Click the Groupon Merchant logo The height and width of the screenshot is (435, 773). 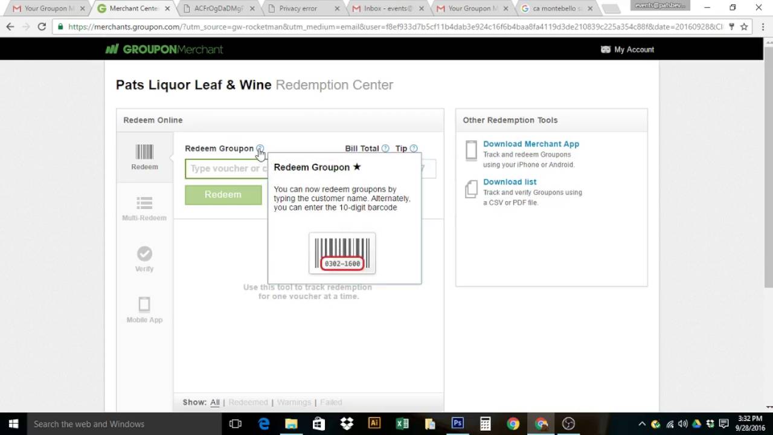tap(164, 50)
